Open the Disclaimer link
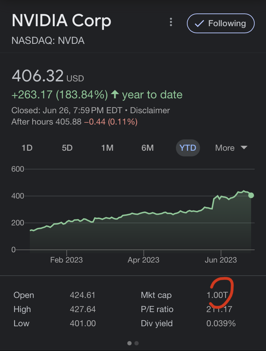 tap(150, 110)
